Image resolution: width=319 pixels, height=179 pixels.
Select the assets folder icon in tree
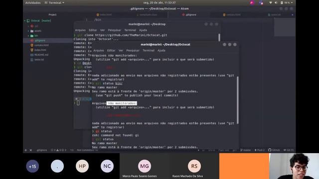point(32,31)
